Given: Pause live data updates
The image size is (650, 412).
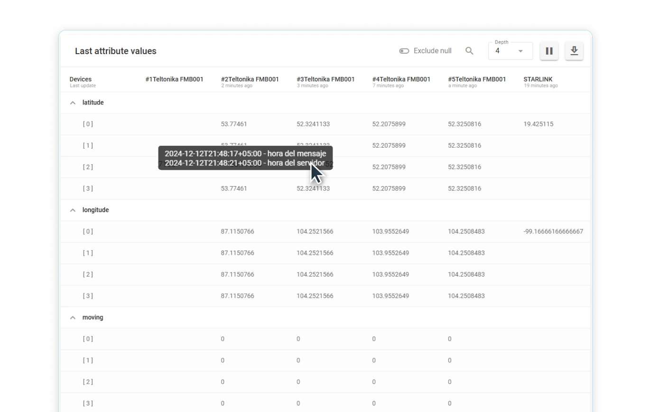Looking at the screenshot, I should (x=549, y=51).
